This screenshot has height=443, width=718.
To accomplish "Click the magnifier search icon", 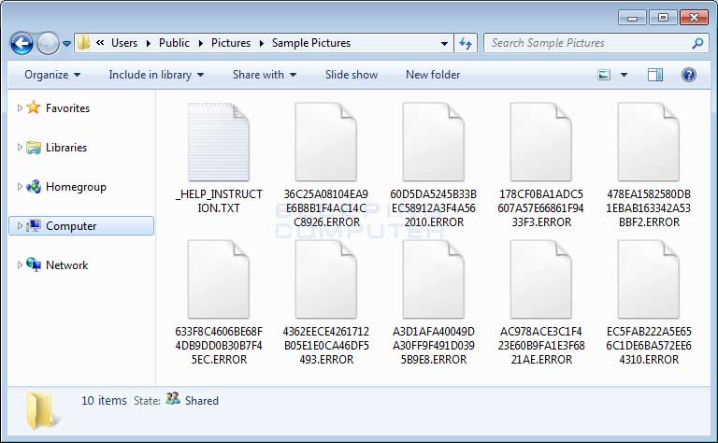I will click(697, 44).
